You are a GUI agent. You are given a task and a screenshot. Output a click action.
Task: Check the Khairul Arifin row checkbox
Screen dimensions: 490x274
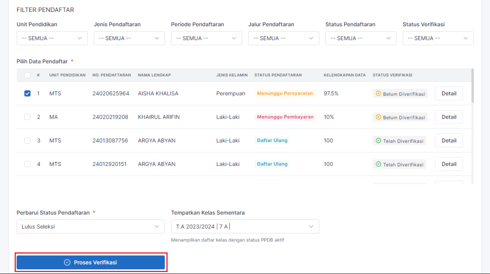coord(27,117)
